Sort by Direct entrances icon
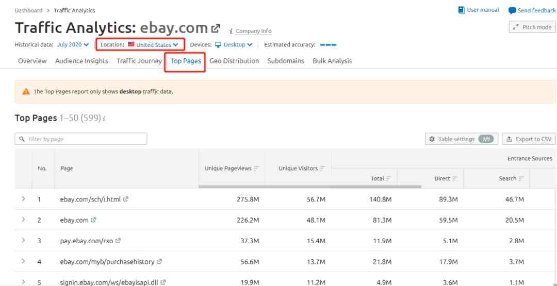This screenshot has width=557, height=286. (x=455, y=178)
